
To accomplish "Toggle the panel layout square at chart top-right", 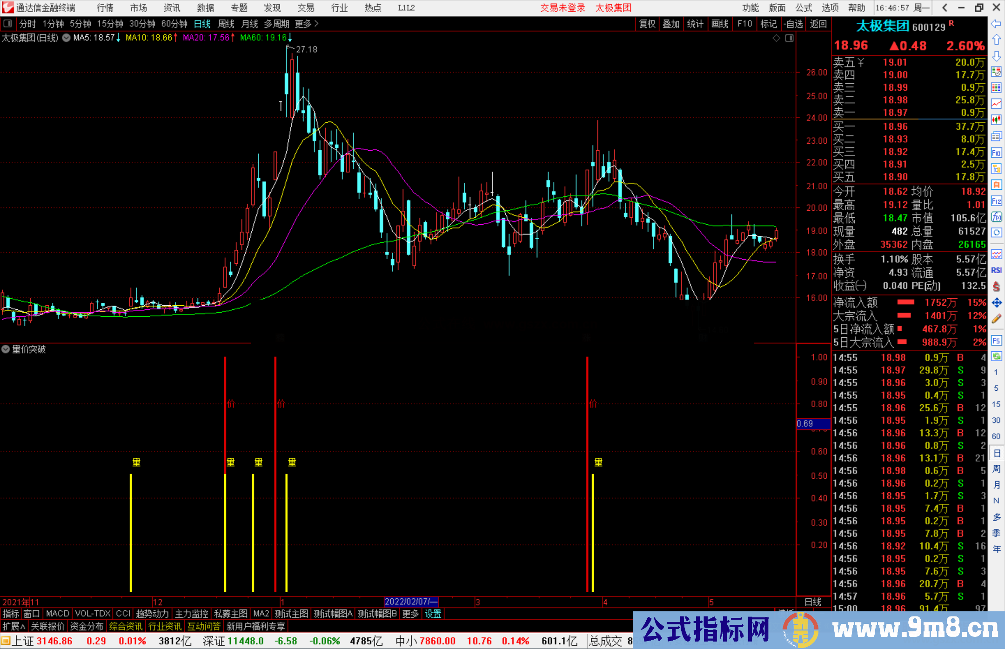I will click(x=789, y=38).
